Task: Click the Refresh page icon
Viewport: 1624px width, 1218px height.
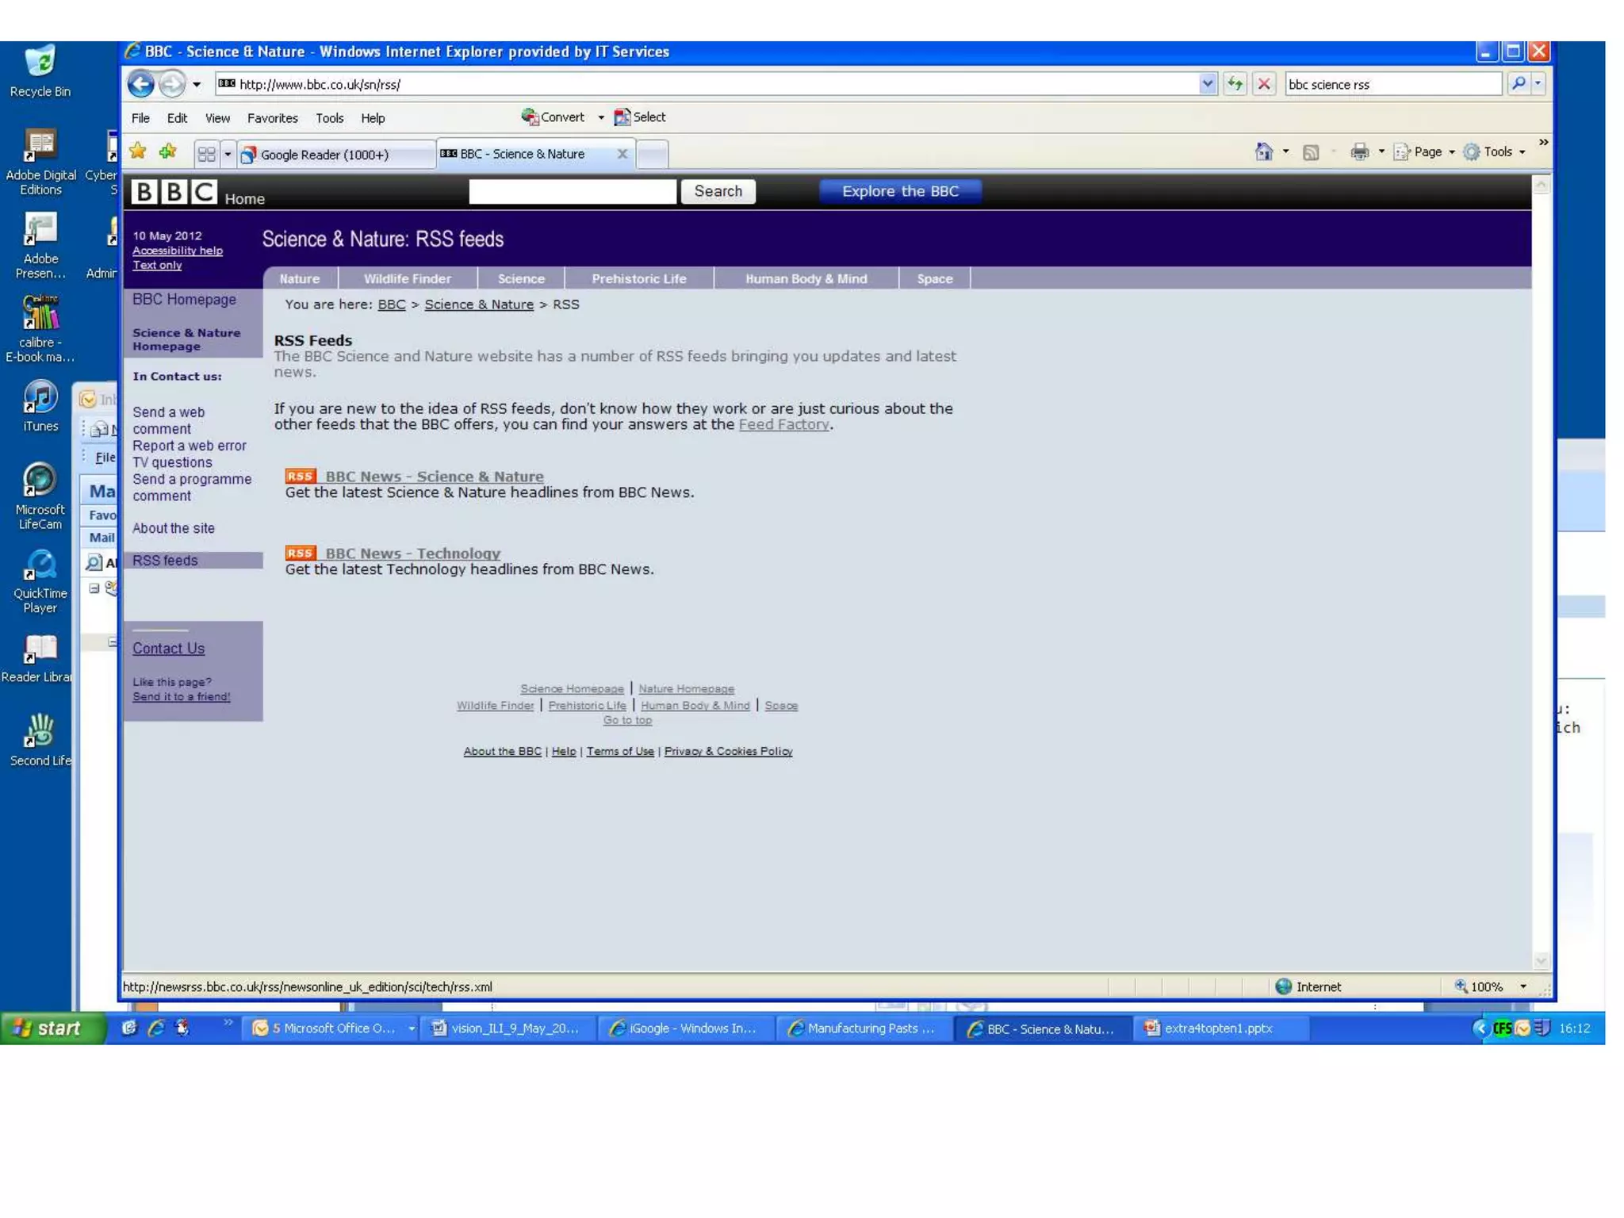Action: point(1235,83)
